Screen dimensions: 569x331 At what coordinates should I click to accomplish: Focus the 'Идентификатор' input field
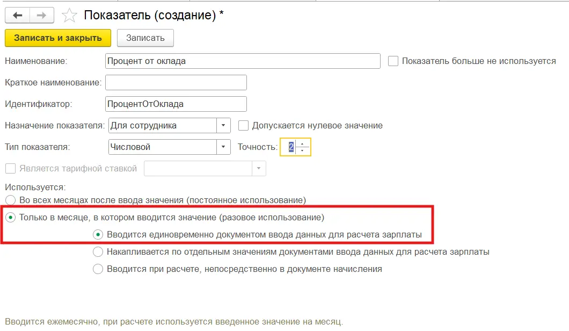(176, 104)
